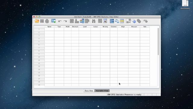Open Find with the binoculars icon
193x109 pixels.
(x=94, y=21)
